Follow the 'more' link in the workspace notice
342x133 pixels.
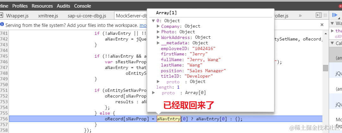pos(143,25)
